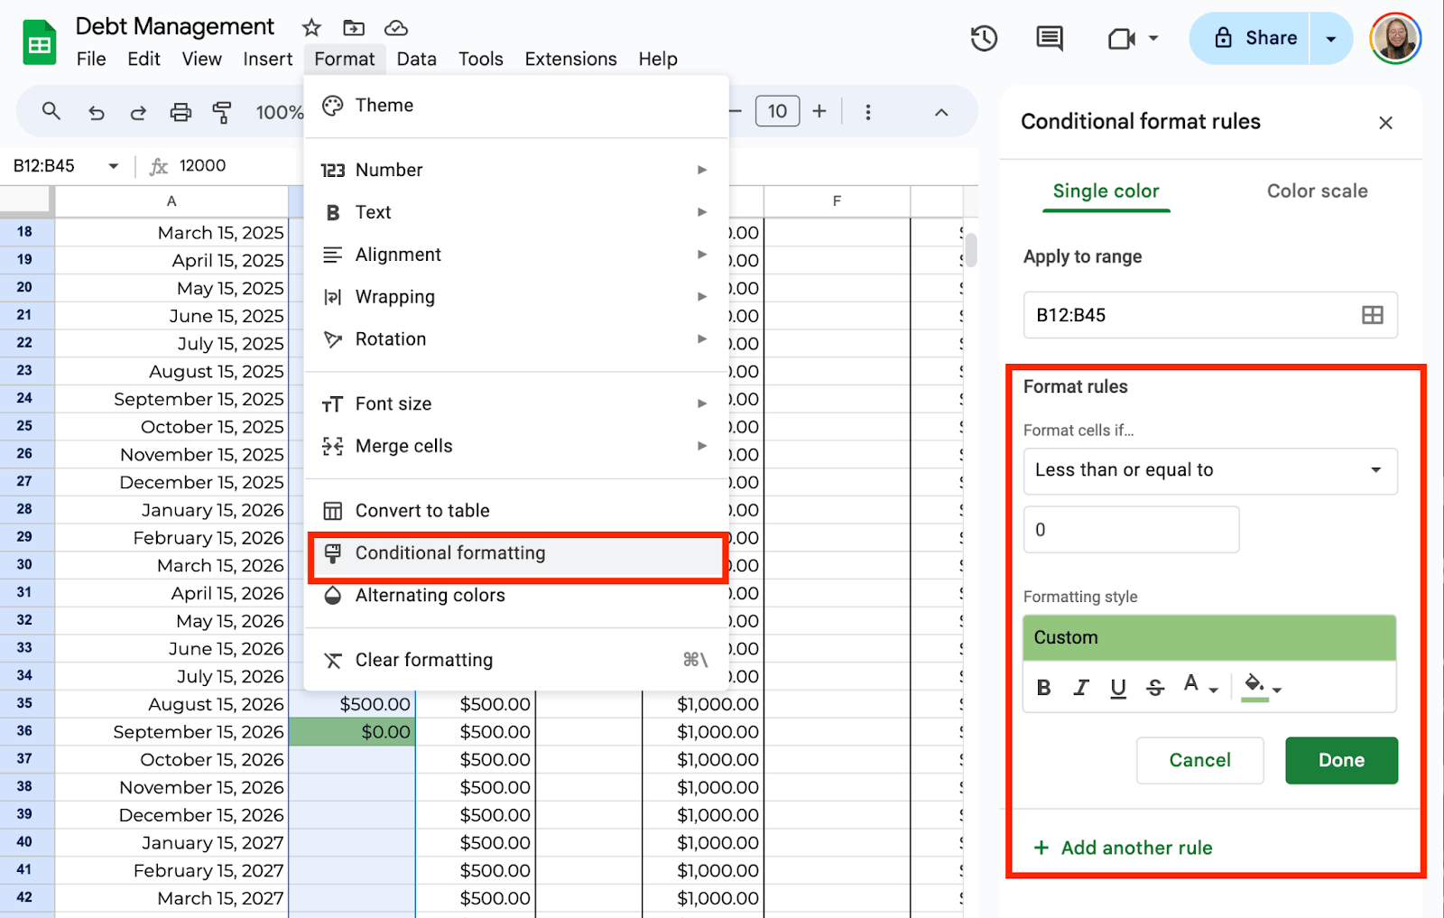Screen dimensions: 1444x918
Task: Toggle bold in formatting style
Action: 1044,688
